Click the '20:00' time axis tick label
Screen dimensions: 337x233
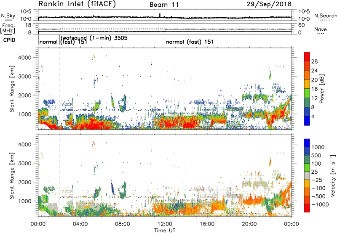tap(249, 224)
